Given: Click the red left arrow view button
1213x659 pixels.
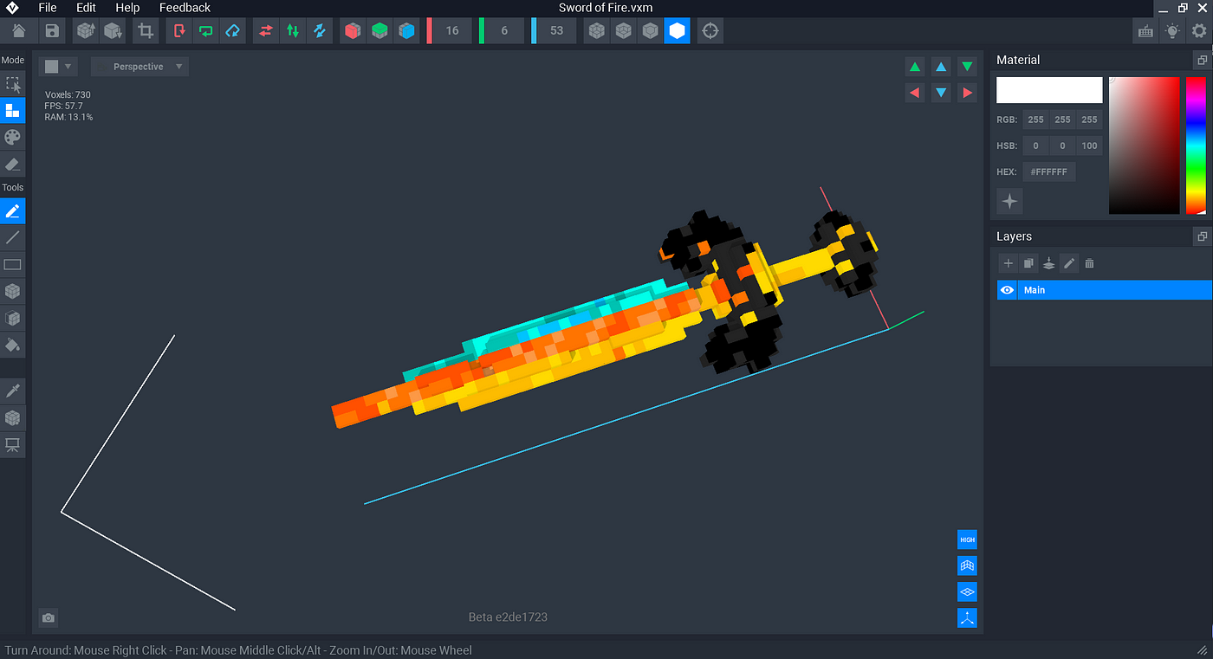Looking at the screenshot, I should click(915, 93).
